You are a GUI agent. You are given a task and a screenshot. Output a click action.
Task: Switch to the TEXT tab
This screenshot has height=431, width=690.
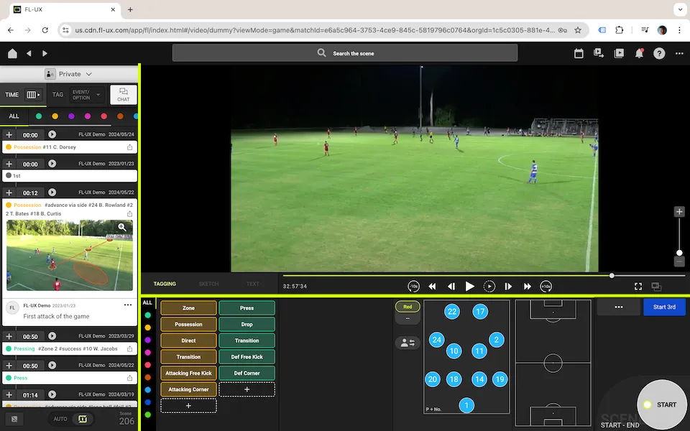252,284
